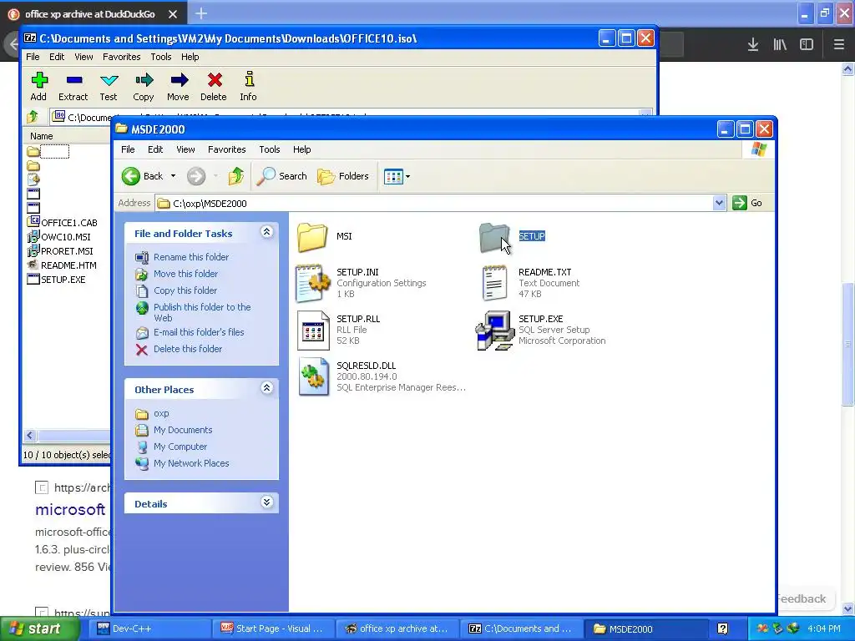This screenshot has height=641, width=855.
Task: Click Publish this folder to the Web
Action: [x=202, y=312]
